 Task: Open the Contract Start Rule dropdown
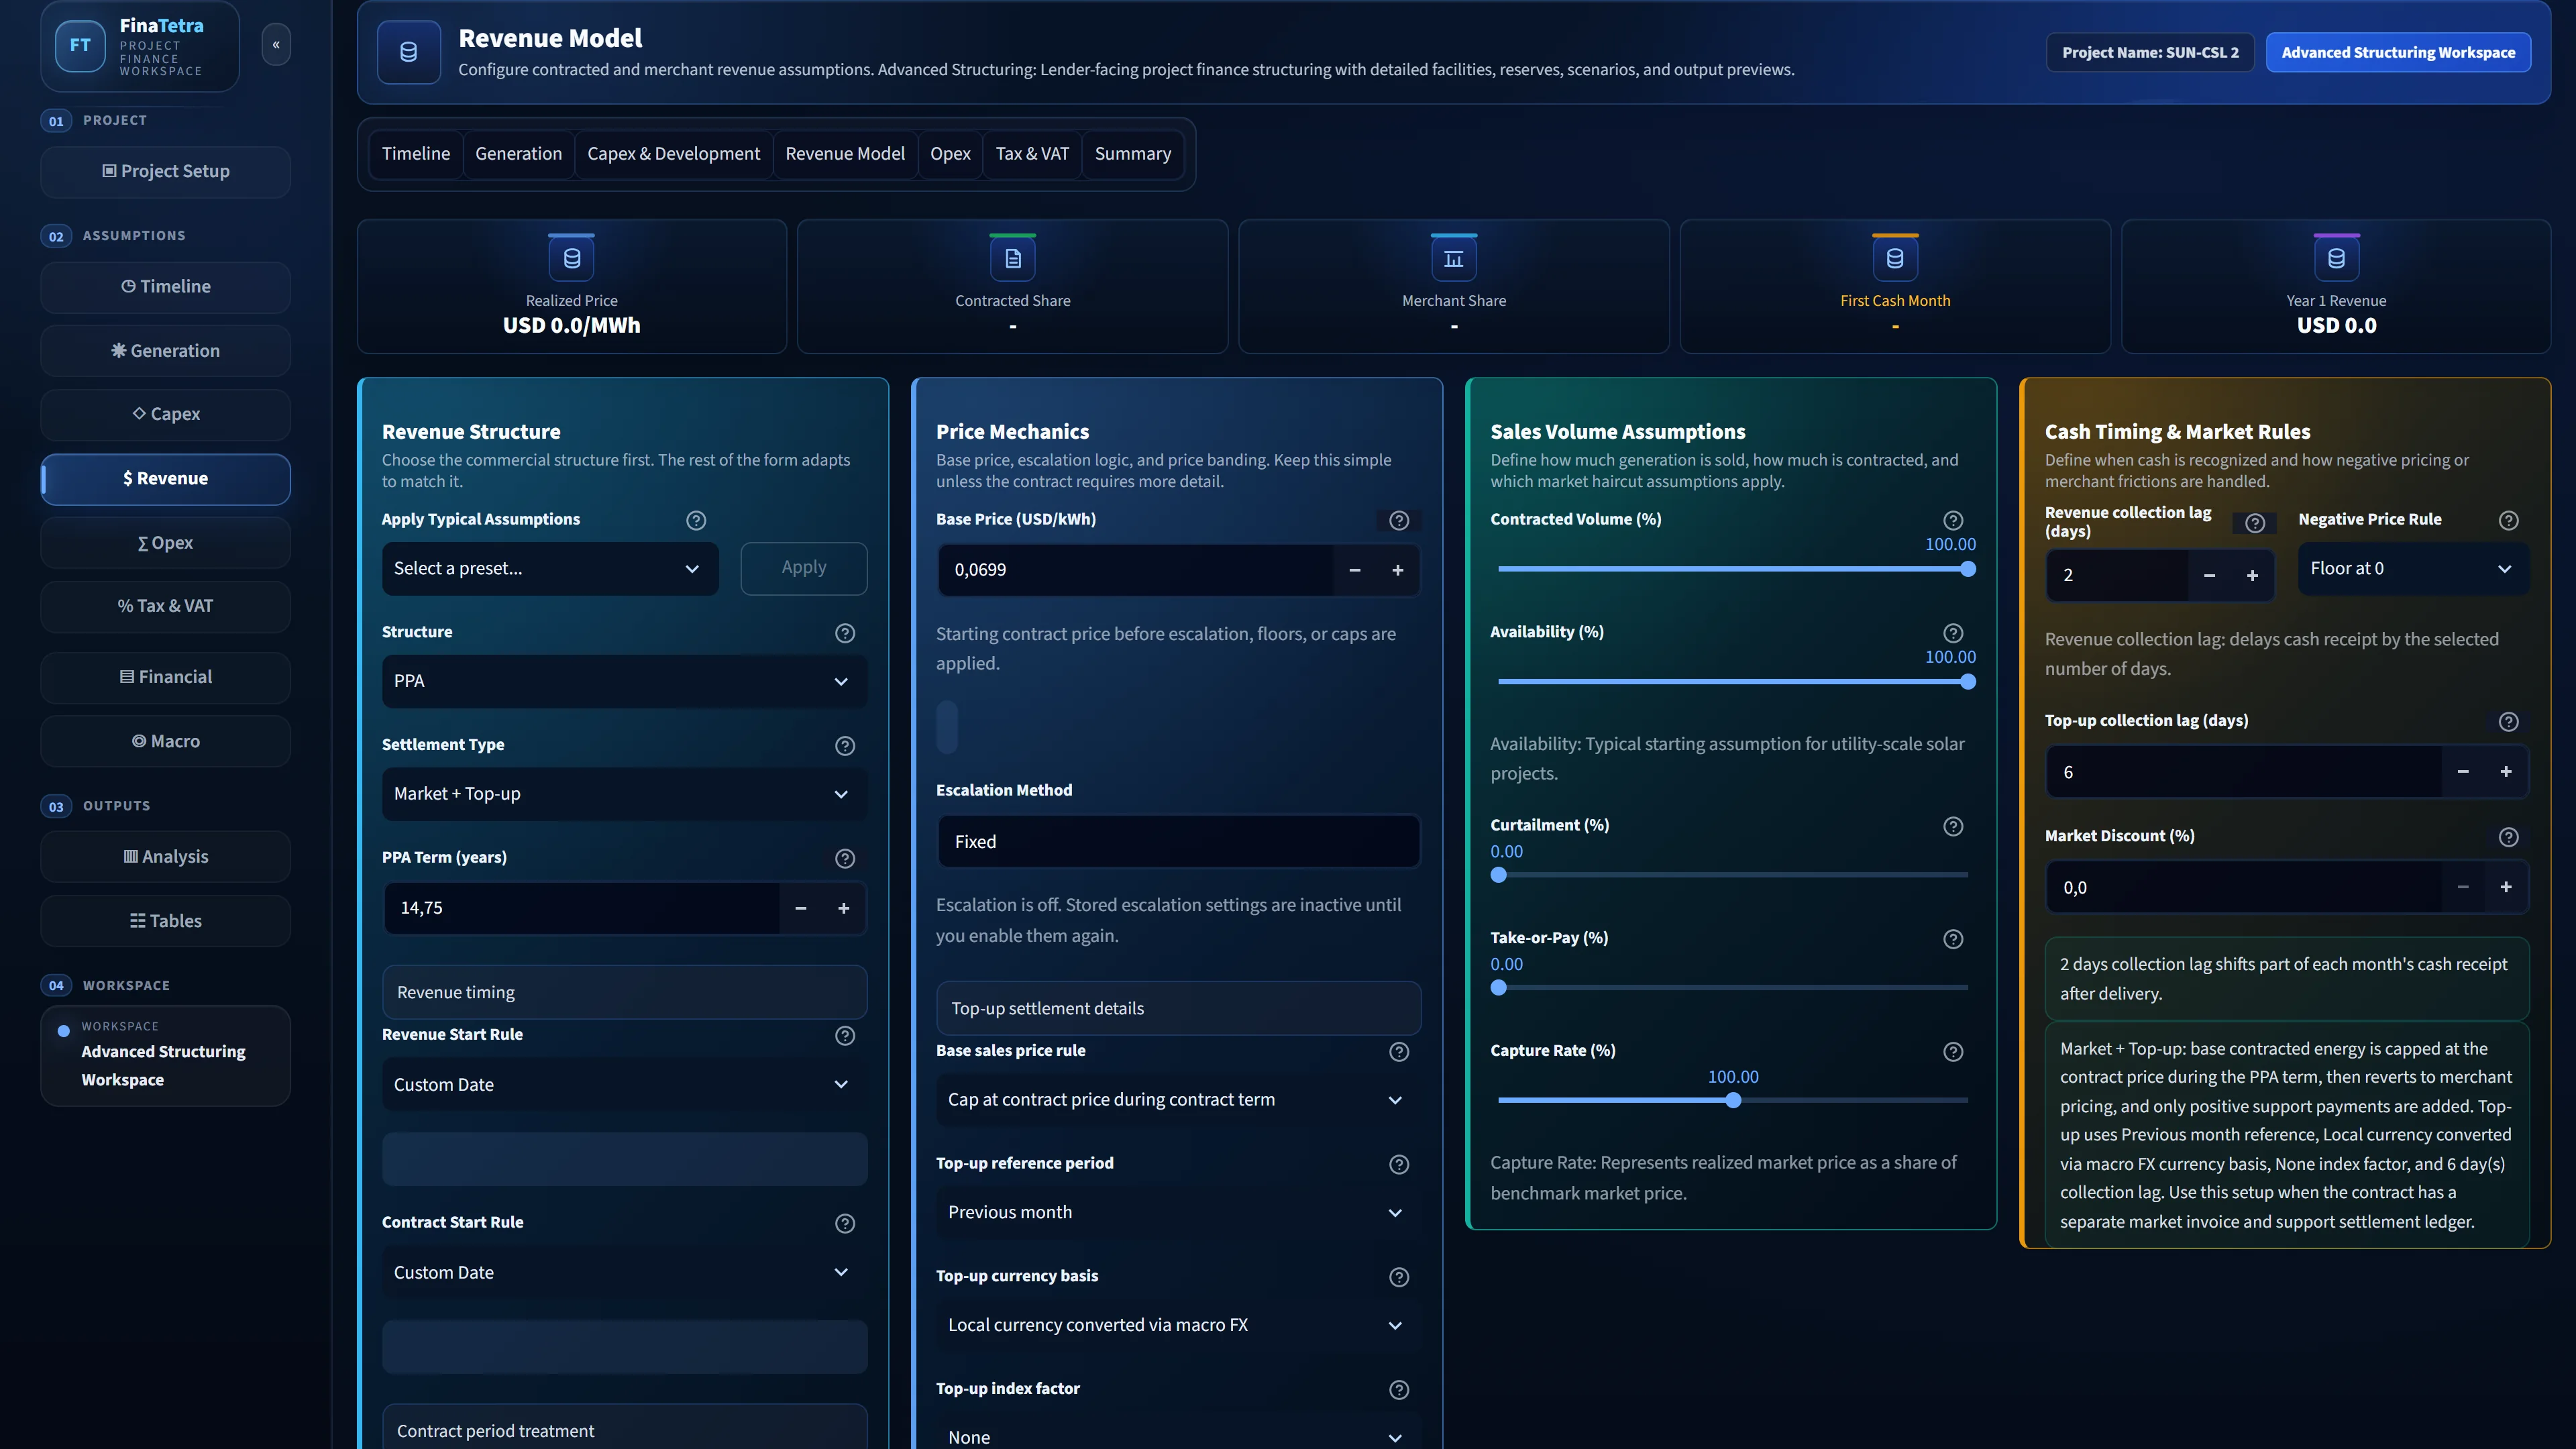click(624, 1273)
